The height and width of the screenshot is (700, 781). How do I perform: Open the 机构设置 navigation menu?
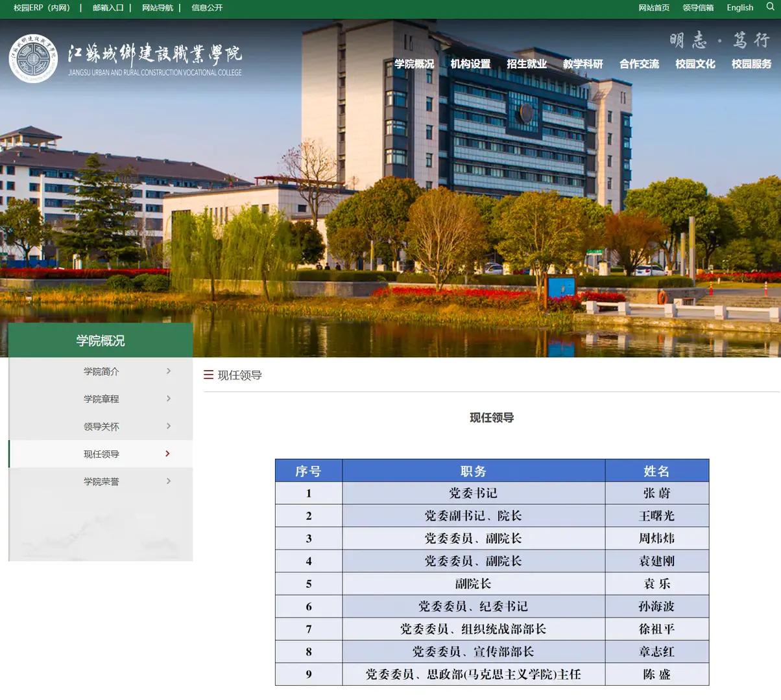tap(470, 64)
